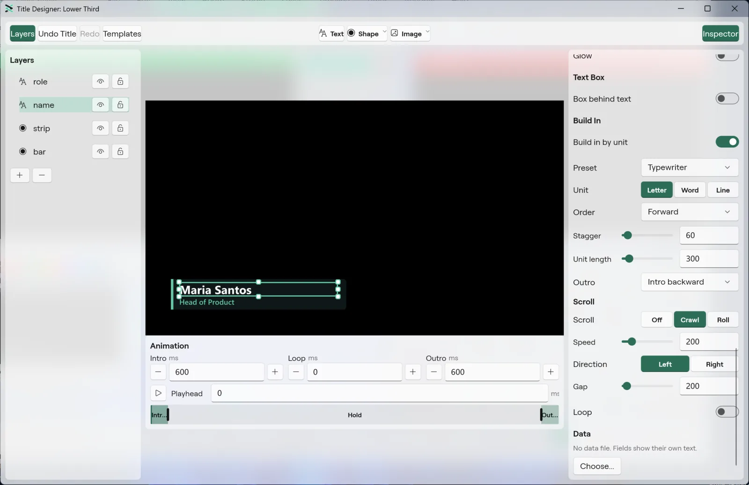
Task: Click Undo Title
Action: 57,34
